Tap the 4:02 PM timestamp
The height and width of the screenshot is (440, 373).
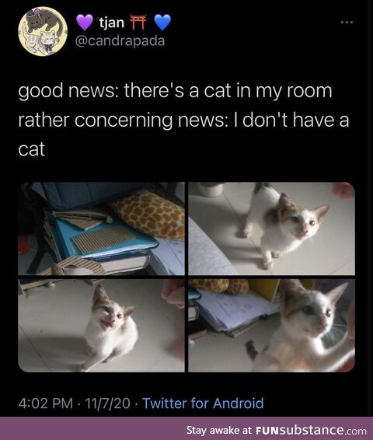(x=46, y=403)
